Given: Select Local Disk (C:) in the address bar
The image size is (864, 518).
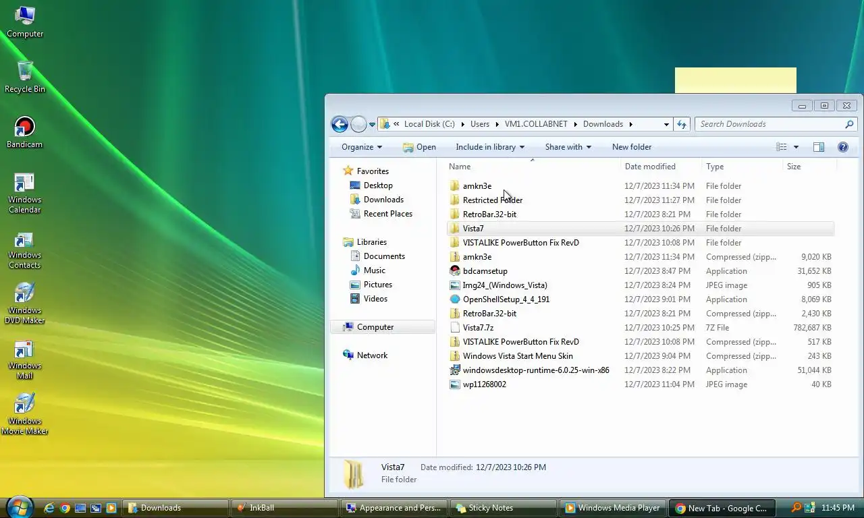Looking at the screenshot, I should point(429,124).
